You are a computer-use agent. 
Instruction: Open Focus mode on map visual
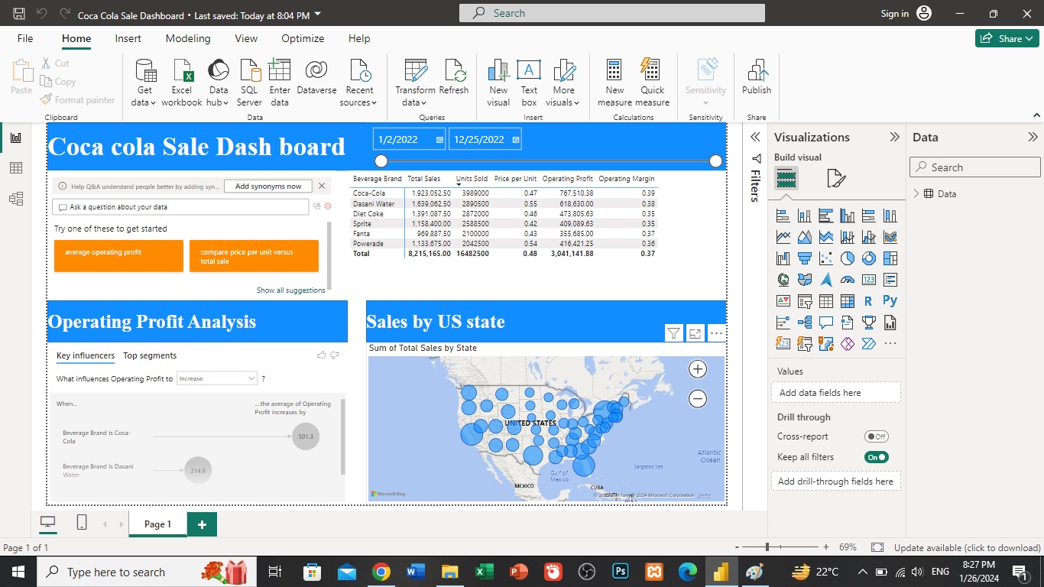pos(695,333)
